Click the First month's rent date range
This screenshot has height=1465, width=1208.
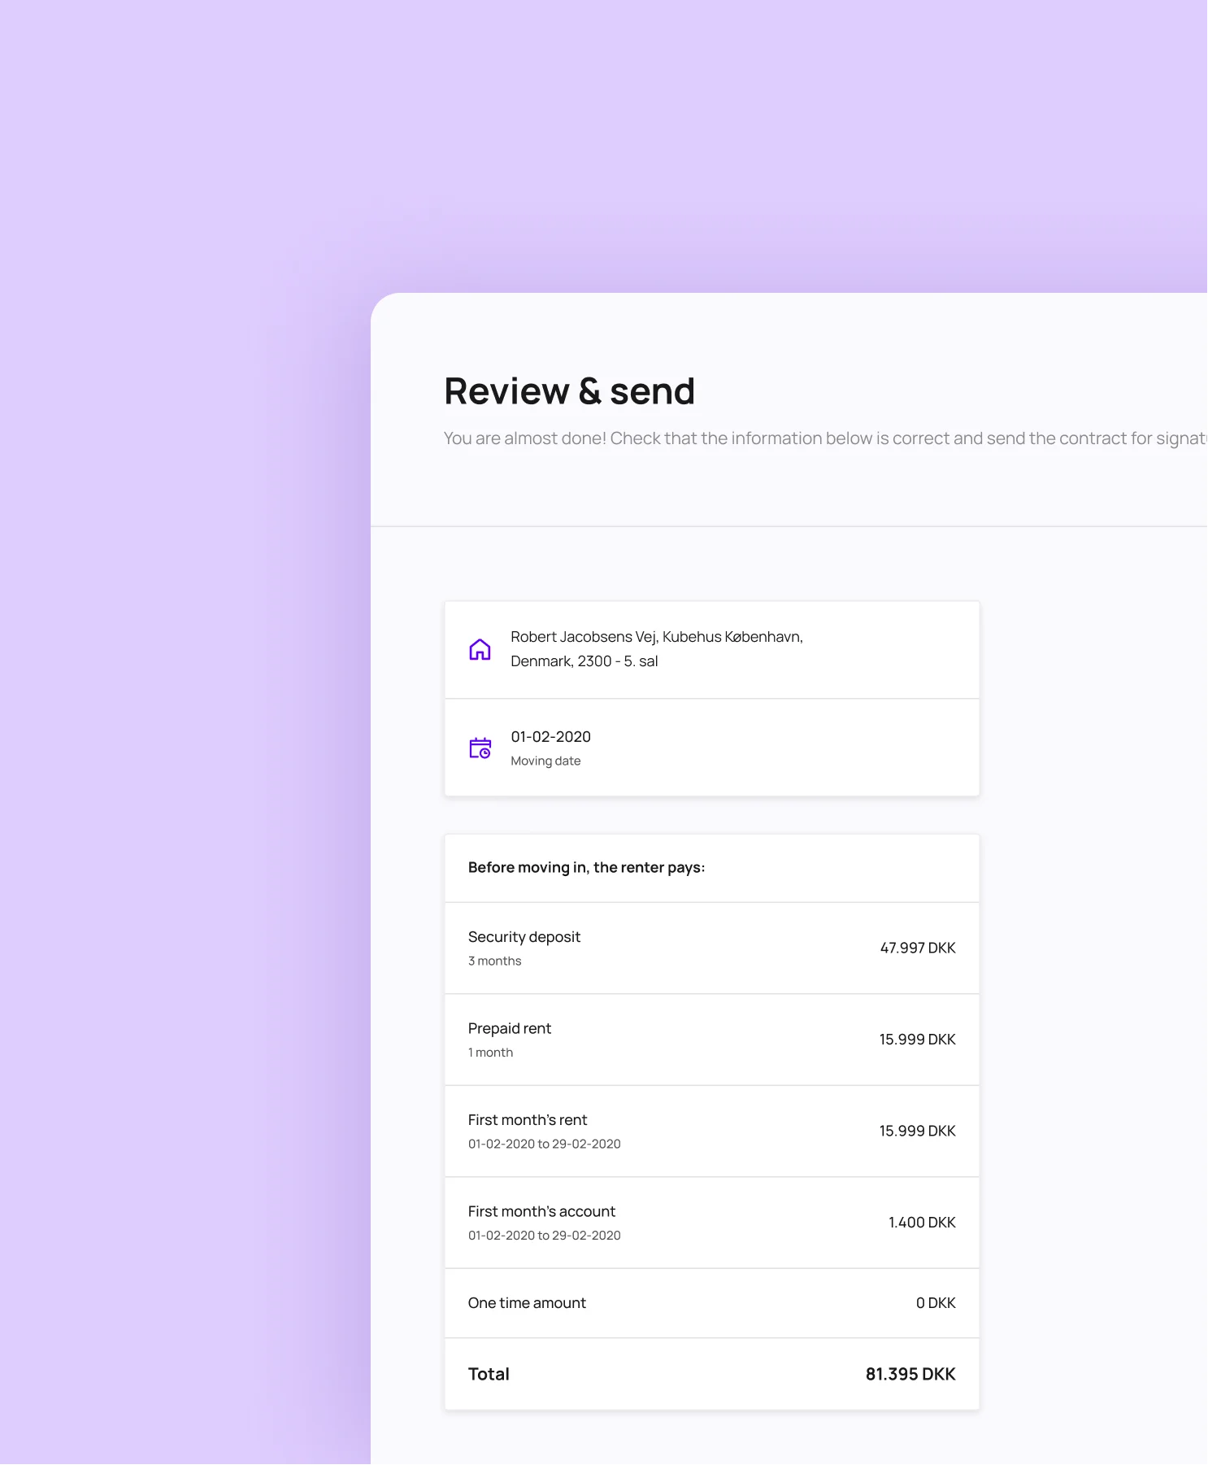click(544, 1144)
